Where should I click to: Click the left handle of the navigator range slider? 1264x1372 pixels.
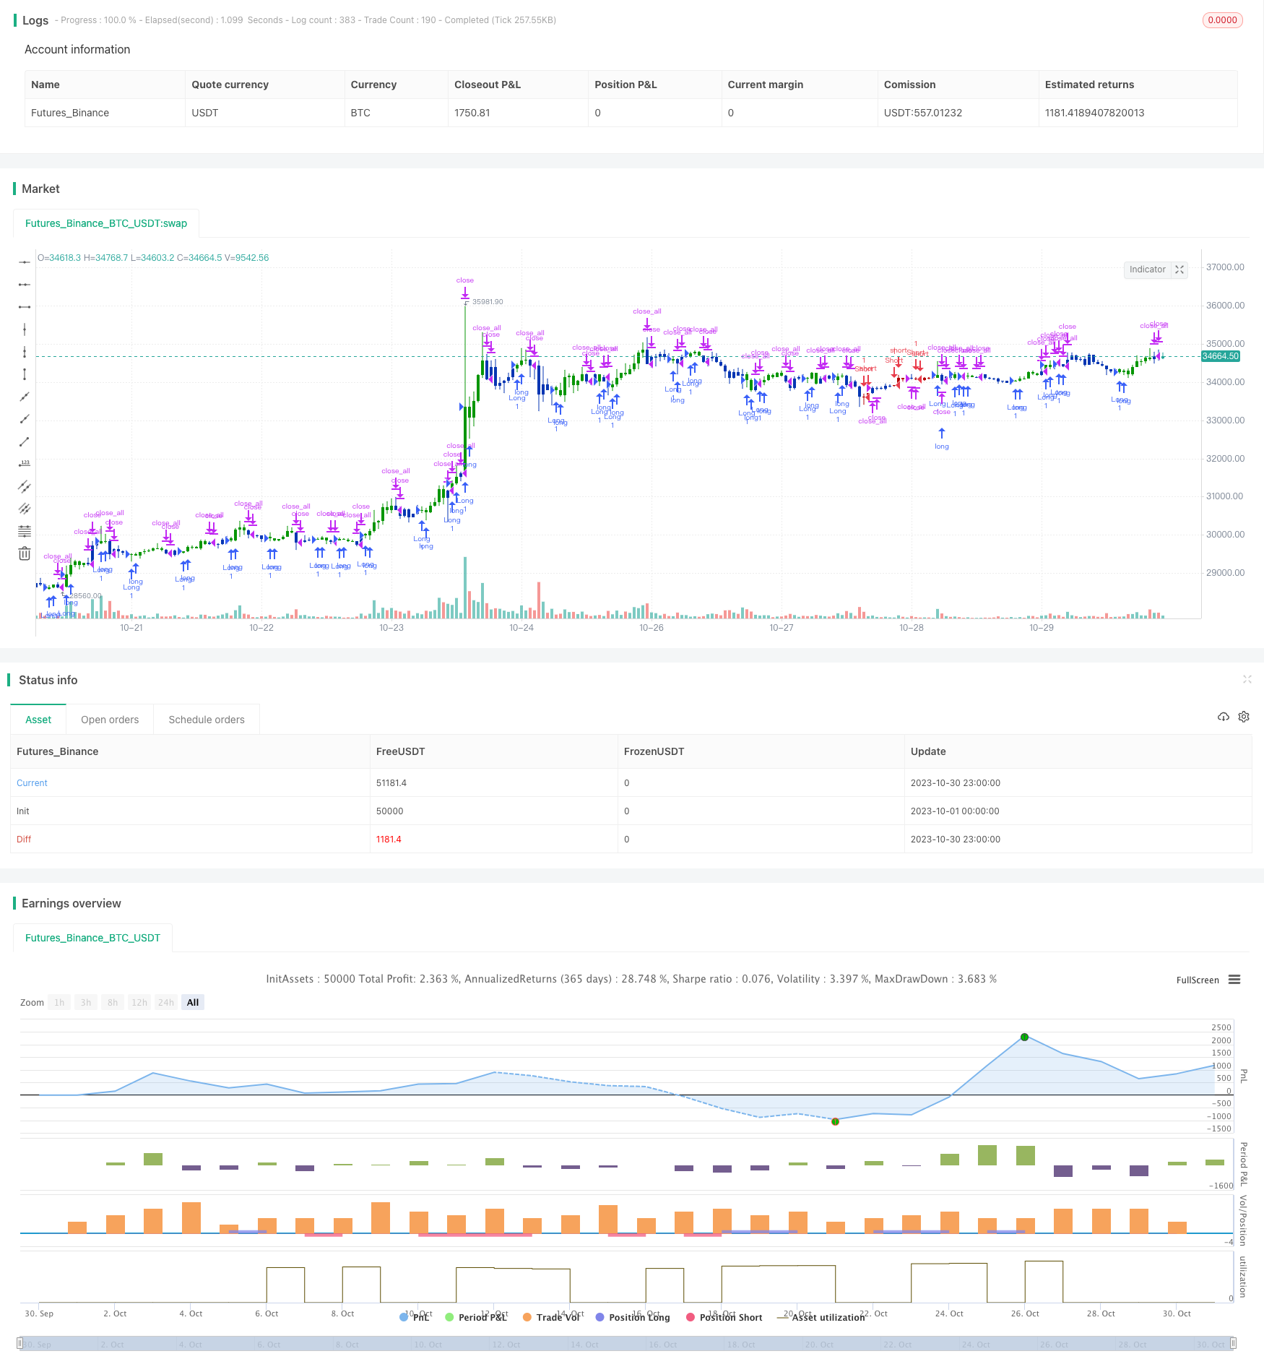pyautogui.click(x=20, y=1344)
